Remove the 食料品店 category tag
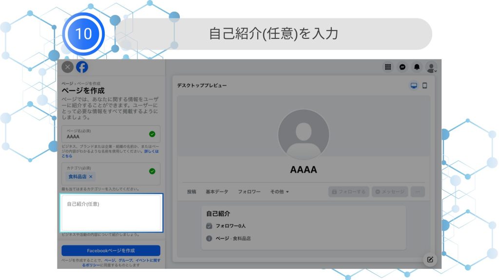Image resolution: width=499 pixels, height=280 pixels. pos(91,176)
